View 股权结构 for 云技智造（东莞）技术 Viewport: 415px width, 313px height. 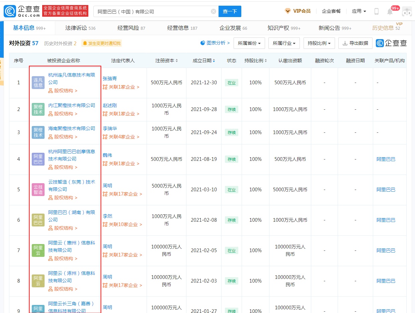(x=63, y=198)
